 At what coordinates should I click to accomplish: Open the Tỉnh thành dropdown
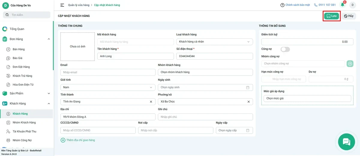point(108,102)
